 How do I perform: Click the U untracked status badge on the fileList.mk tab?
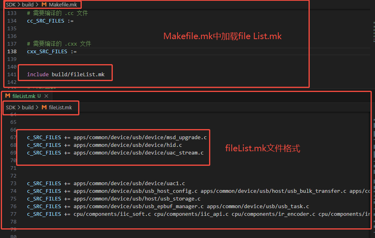(39, 96)
